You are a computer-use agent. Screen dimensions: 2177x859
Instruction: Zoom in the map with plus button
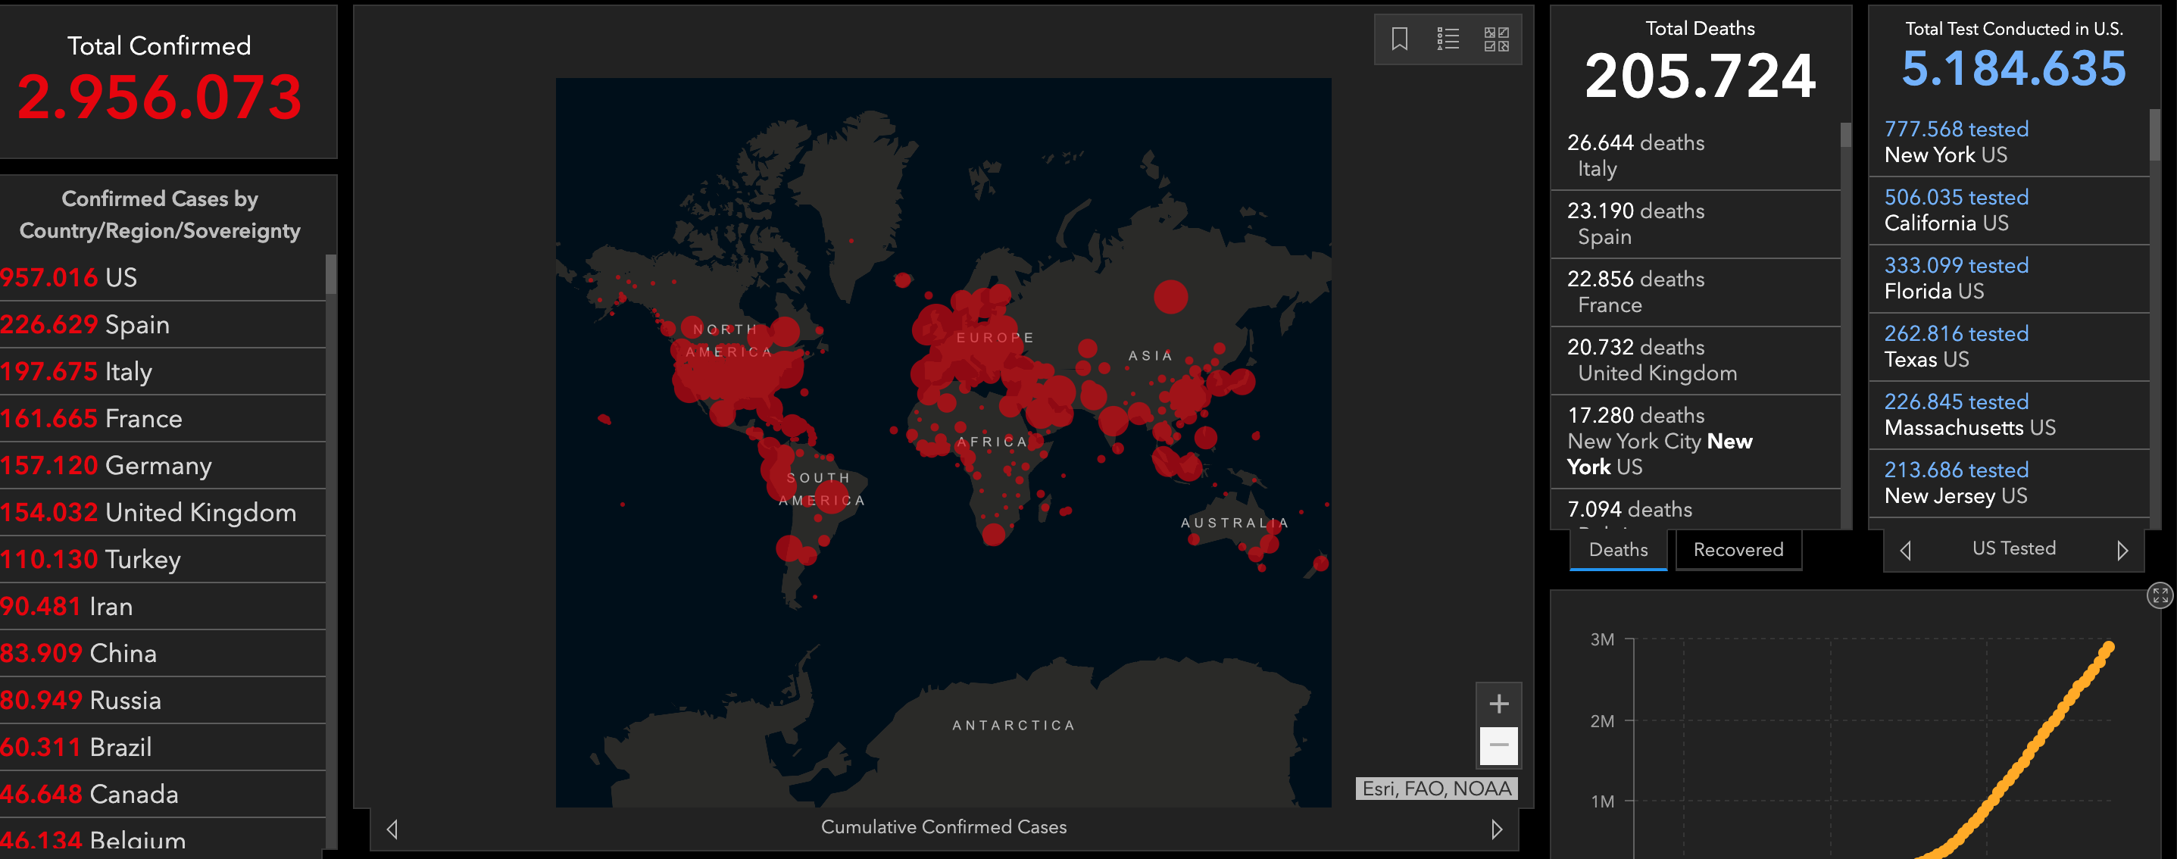[1498, 704]
